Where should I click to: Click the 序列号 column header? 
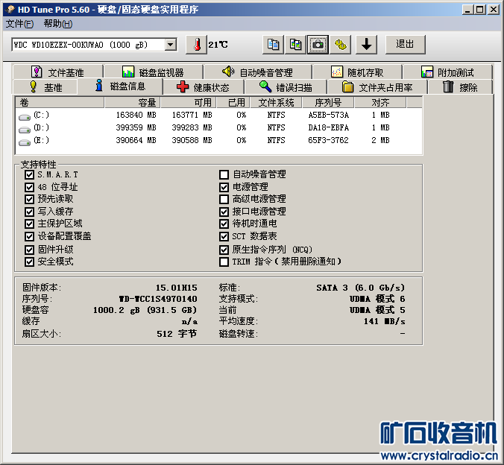[328, 103]
